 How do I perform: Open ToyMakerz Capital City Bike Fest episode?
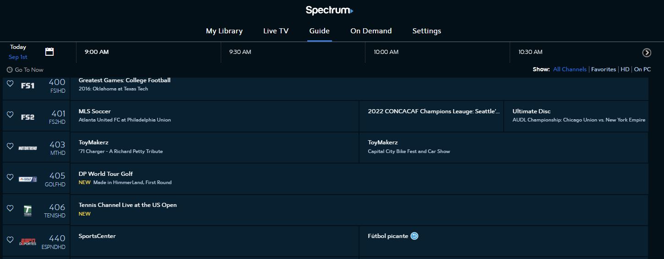[504, 148]
